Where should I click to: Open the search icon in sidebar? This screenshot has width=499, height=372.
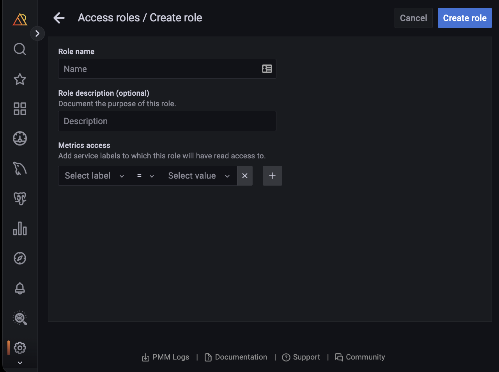click(20, 49)
